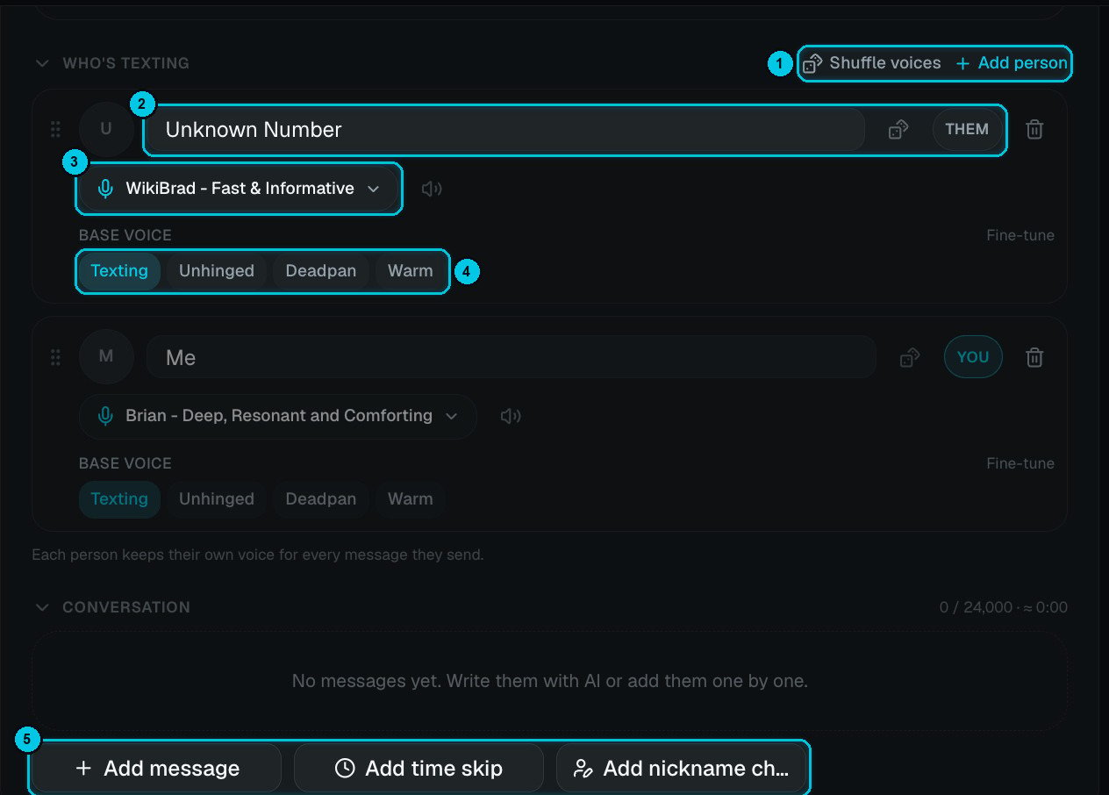Viewport: 1109px width, 795px height.
Task: Select Texting base voice for Me
Action: coord(119,499)
